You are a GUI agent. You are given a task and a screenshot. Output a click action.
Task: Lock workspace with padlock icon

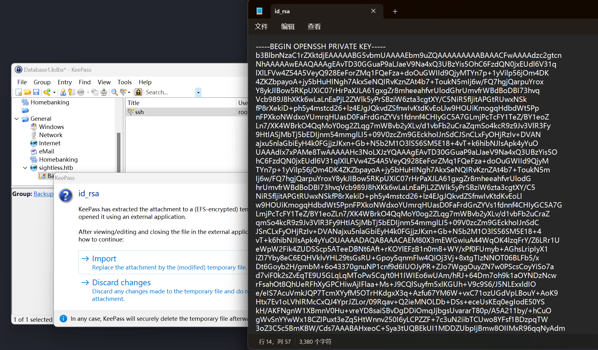(138, 92)
